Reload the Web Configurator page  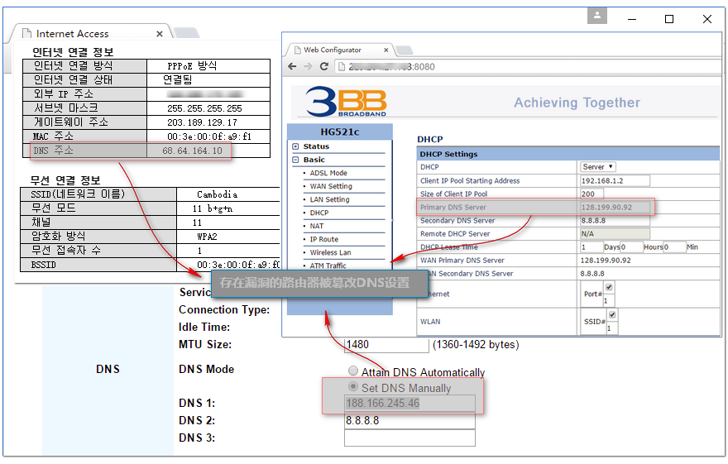(x=324, y=66)
